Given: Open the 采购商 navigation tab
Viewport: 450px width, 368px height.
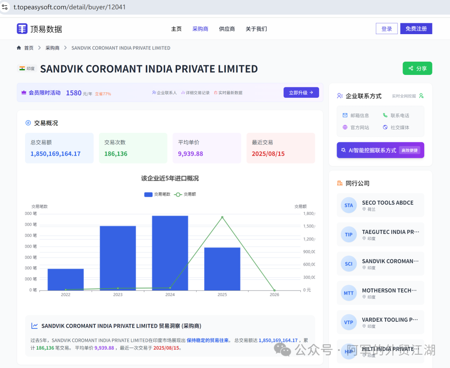Looking at the screenshot, I should [200, 29].
